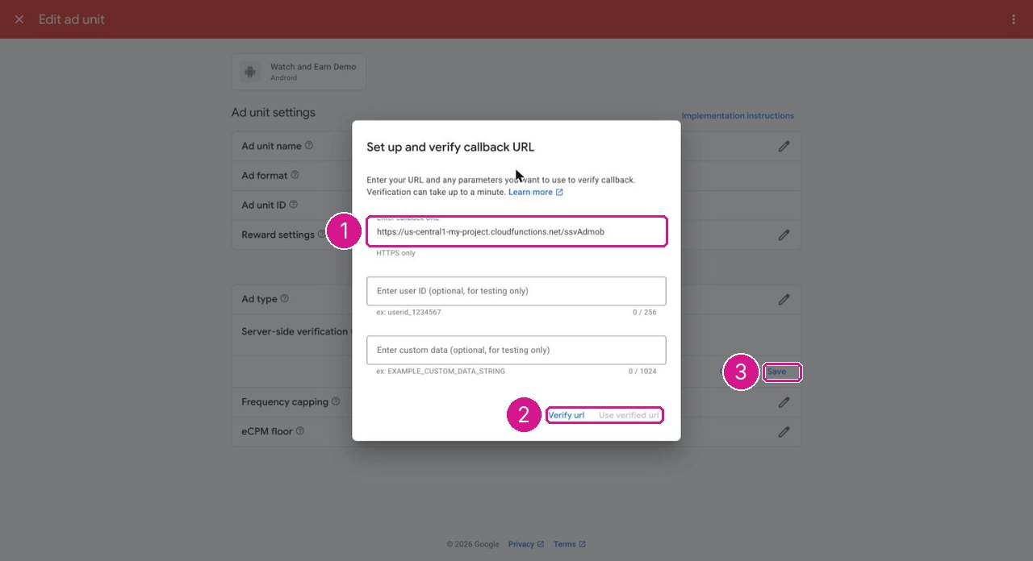This screenshot has width=1033, height=561.
Task: Edit Reward settings with pencil icon
Action: (784, 235)
